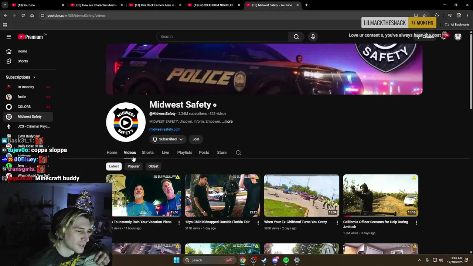473x266 pixels.
Task: Open Shorts in the sidebar
Action: pos(23,61)
